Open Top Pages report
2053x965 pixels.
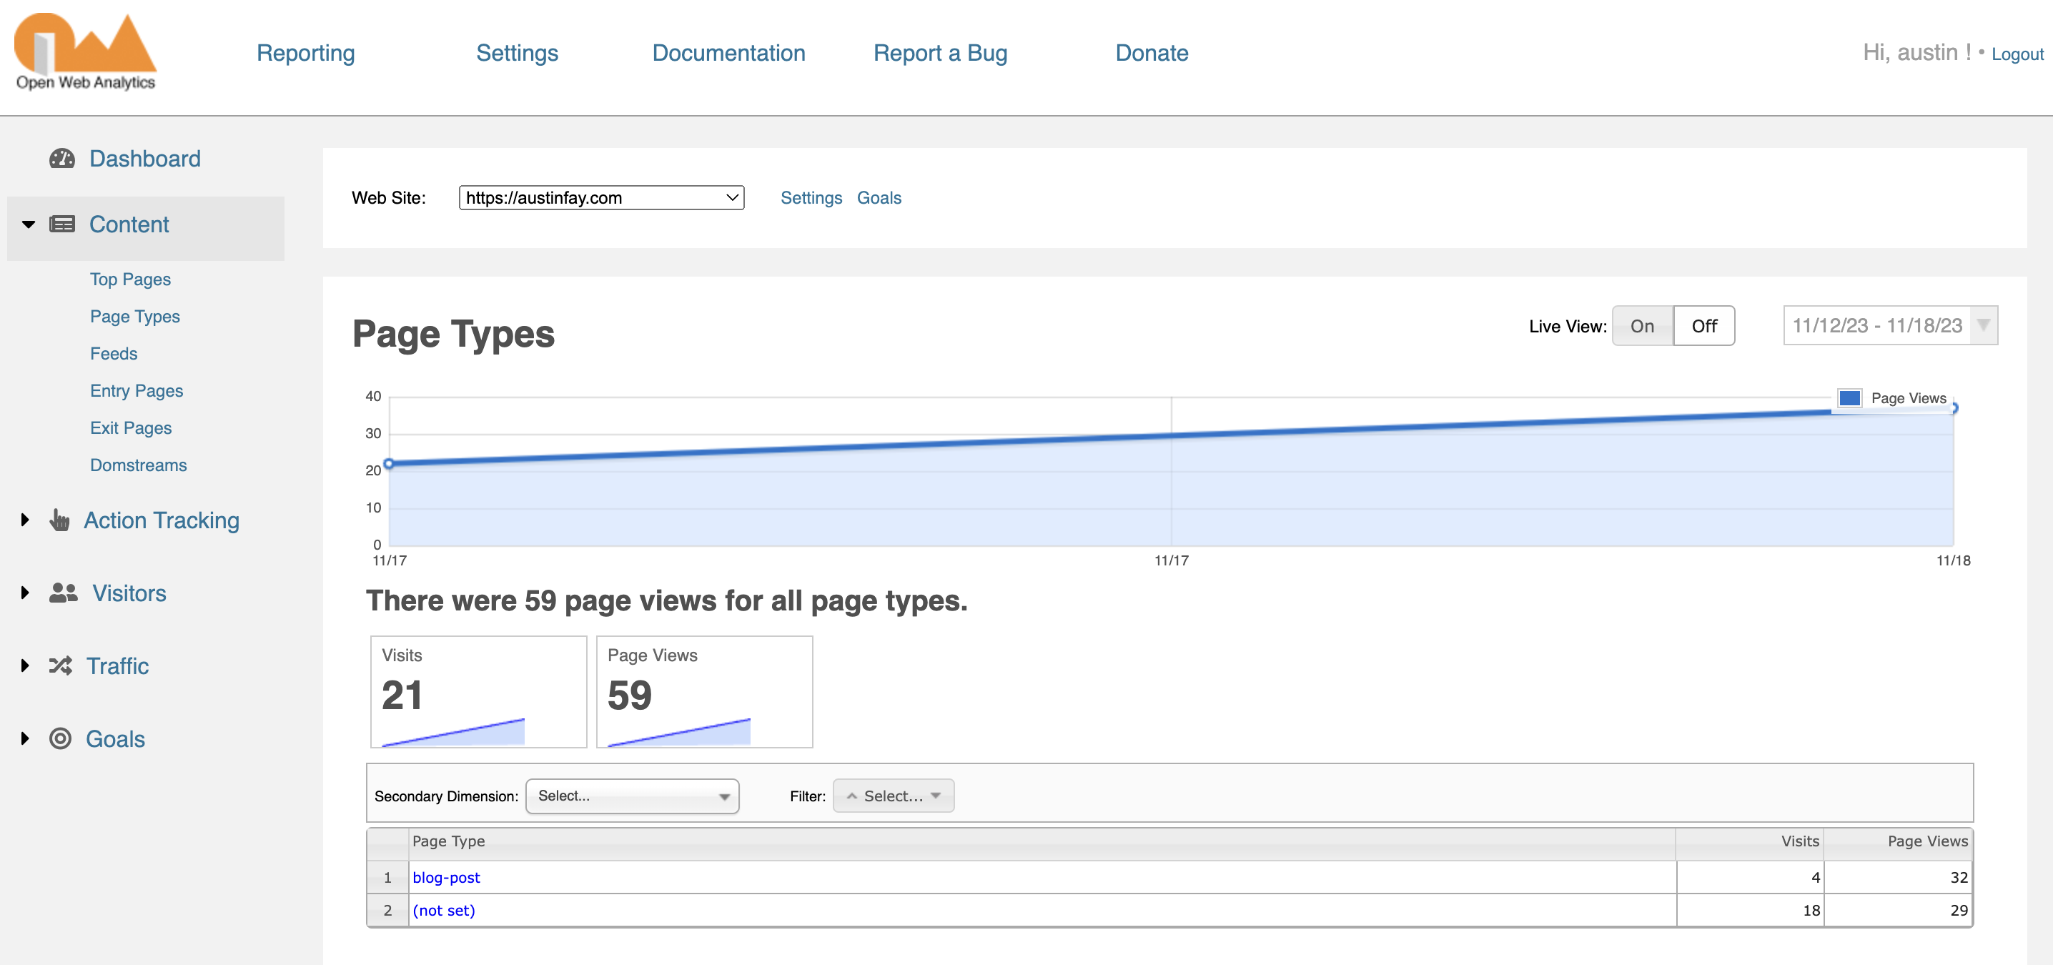click(130, 279)
